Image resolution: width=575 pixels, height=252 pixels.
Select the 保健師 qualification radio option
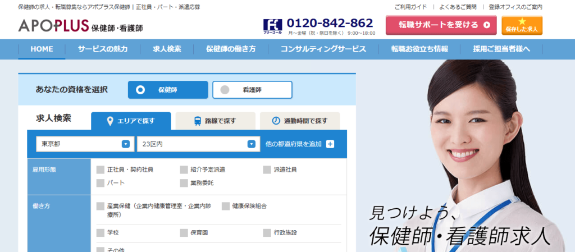pos(140,89)
